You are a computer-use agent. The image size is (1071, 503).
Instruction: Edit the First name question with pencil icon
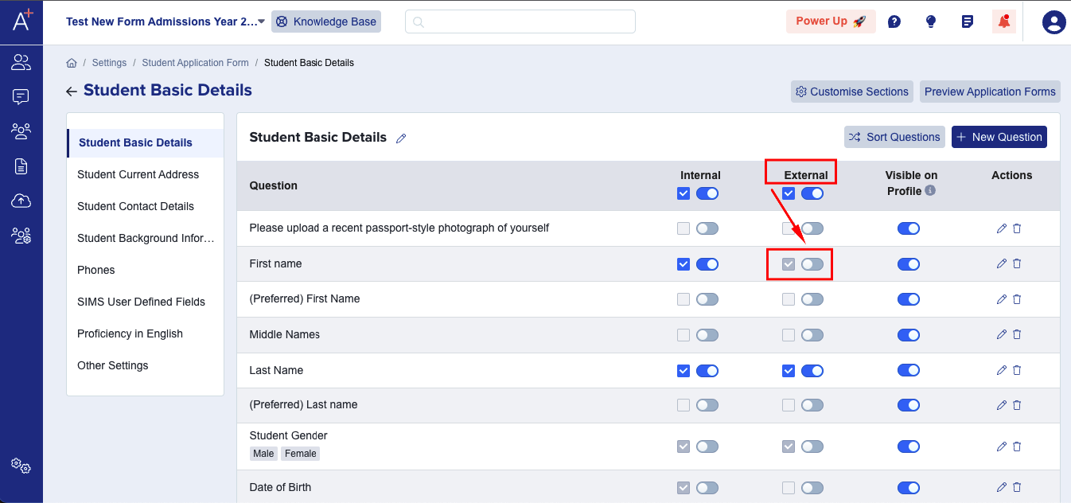1002,263
